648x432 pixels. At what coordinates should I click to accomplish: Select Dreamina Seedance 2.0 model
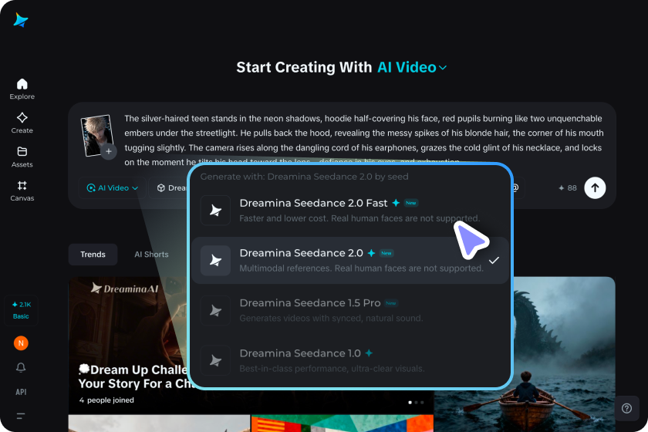pos(350,261)
